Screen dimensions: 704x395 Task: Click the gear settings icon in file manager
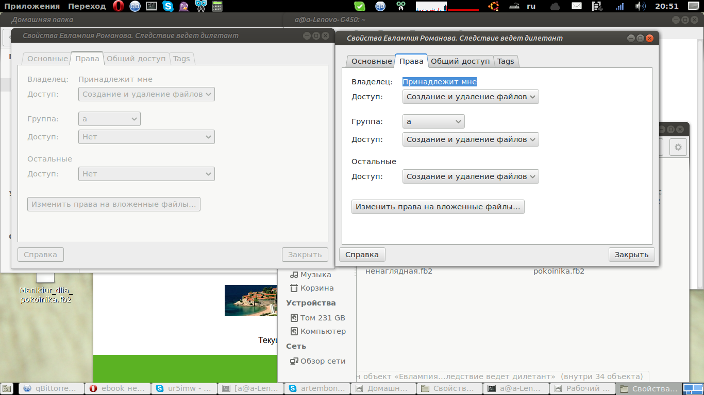678,147
